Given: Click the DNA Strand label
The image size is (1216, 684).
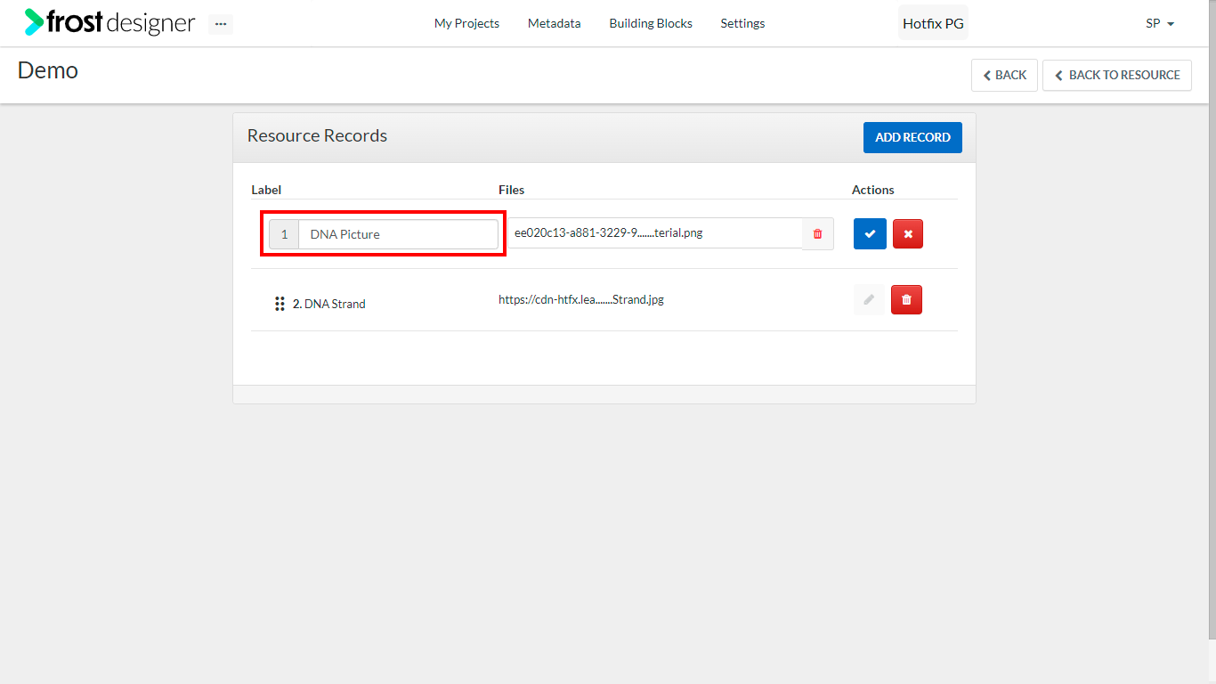Looking at the screenshot, I should click(x=335, y=304).
